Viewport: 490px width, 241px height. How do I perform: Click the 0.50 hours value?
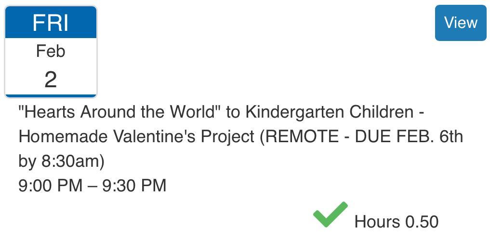422,222
